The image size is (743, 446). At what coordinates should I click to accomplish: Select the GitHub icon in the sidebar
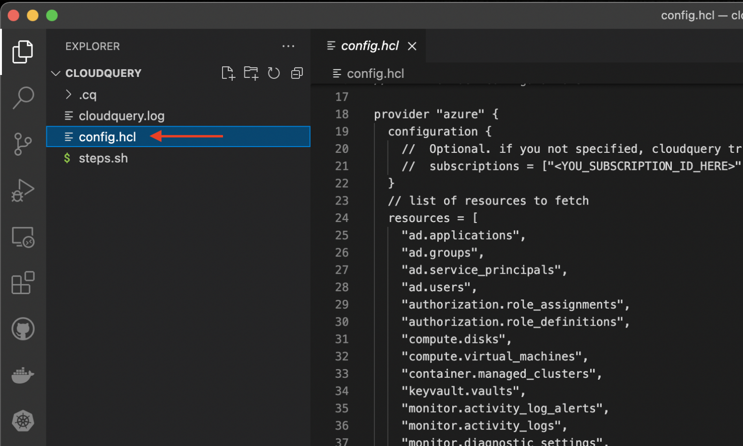(23, 328)
